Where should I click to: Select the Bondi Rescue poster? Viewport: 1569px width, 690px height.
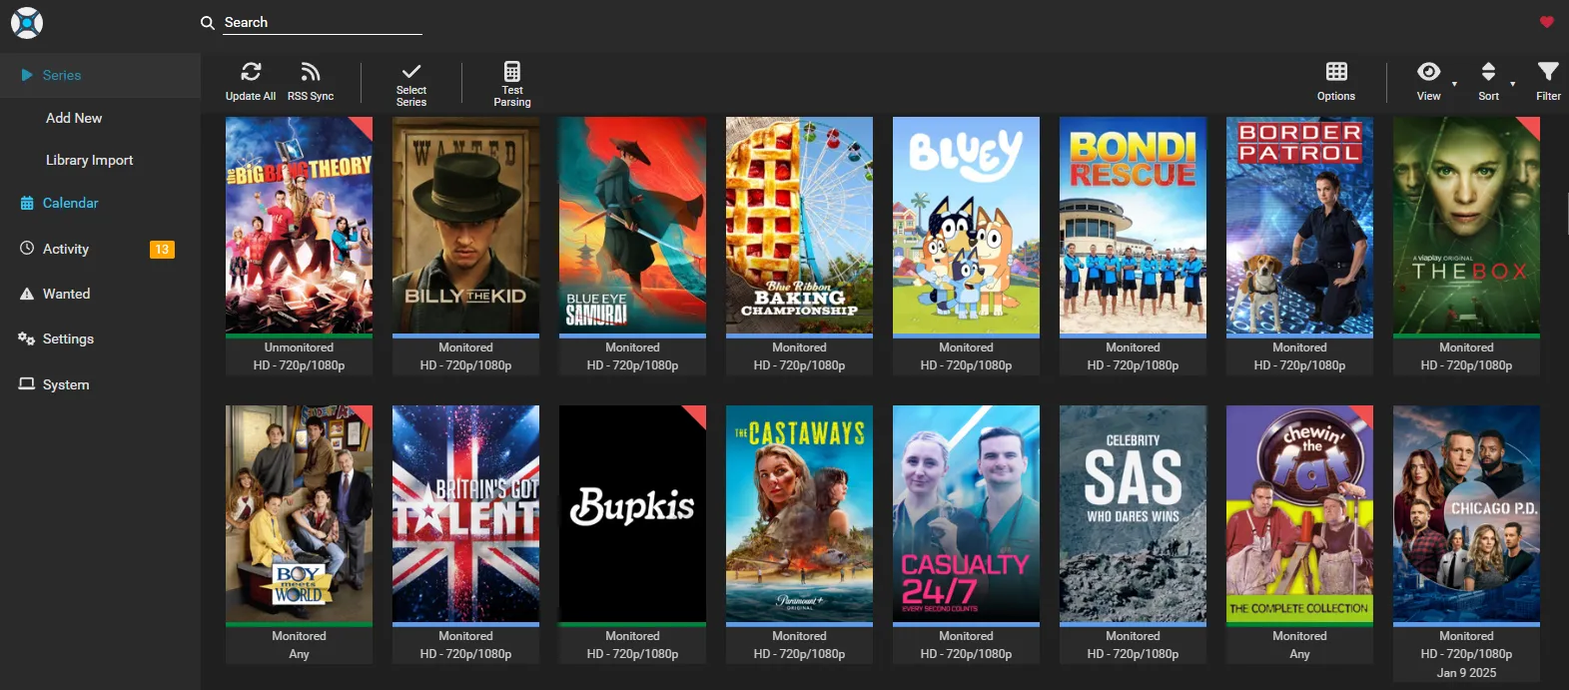[x=1133, y=226]
